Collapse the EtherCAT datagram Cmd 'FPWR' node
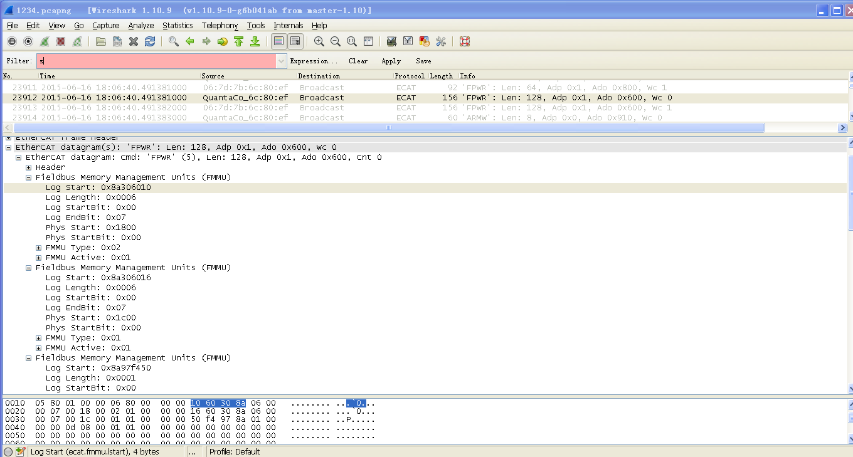The height and width of the screenshot is (457, 853). coord(19,157)
